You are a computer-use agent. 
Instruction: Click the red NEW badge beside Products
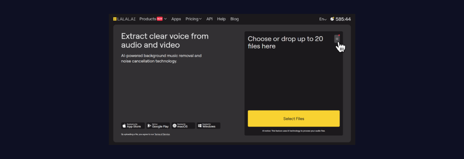pyautogui.click(x=160, y=18)
